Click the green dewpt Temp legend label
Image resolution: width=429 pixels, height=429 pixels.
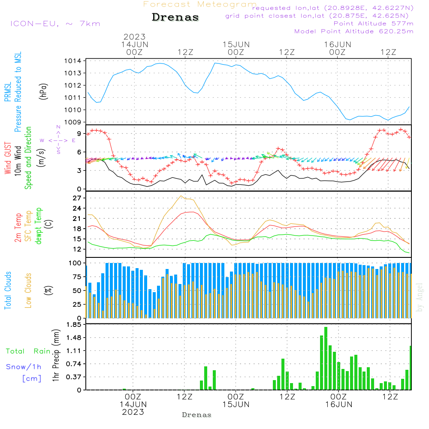click(39, 226)
